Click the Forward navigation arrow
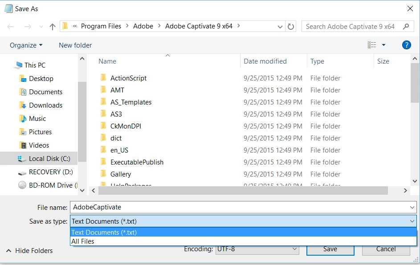The image size is (420, 265). [28, 27]
